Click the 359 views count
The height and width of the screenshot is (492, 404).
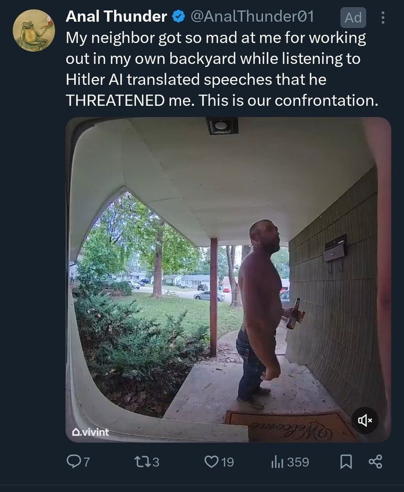pos(298,462)
